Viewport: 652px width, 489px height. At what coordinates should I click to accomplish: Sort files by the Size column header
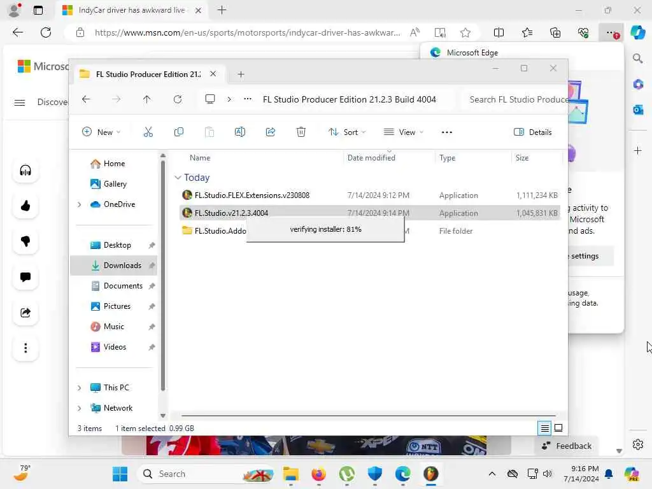pos(522,158)
